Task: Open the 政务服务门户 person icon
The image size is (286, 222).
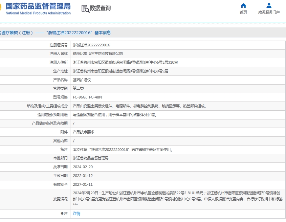Action: 269,6
